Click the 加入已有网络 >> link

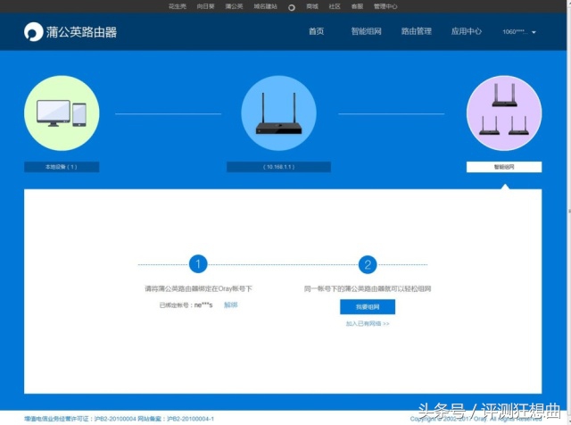(368, 324)
